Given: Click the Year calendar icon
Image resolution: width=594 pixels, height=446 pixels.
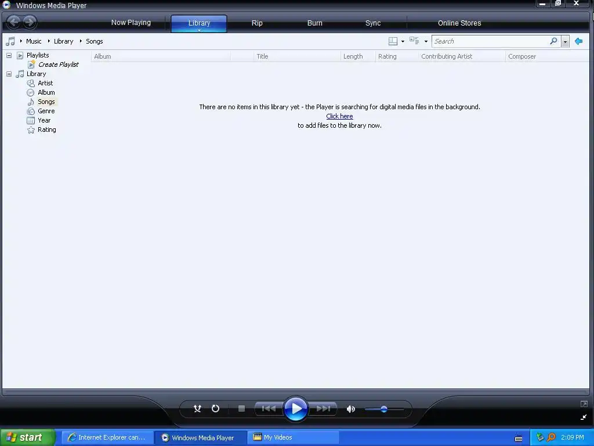Looking at the screenshot, I should [31, 121].
